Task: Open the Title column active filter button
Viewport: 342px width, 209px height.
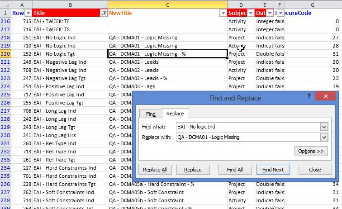Action: pos(103,14)
